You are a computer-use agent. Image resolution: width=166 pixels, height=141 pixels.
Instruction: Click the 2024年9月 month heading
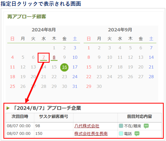click(x=120, y=30)
